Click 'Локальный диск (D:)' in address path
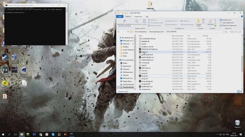The image size is (245, 137). point(156,32)
